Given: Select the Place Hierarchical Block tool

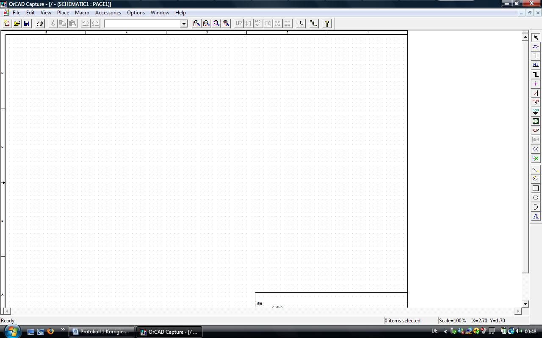Looking at the screenshot, I should [x=536, y=121].
